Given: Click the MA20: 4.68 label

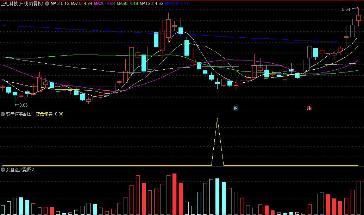Looking at the screenshot, I should pos(105,4).
